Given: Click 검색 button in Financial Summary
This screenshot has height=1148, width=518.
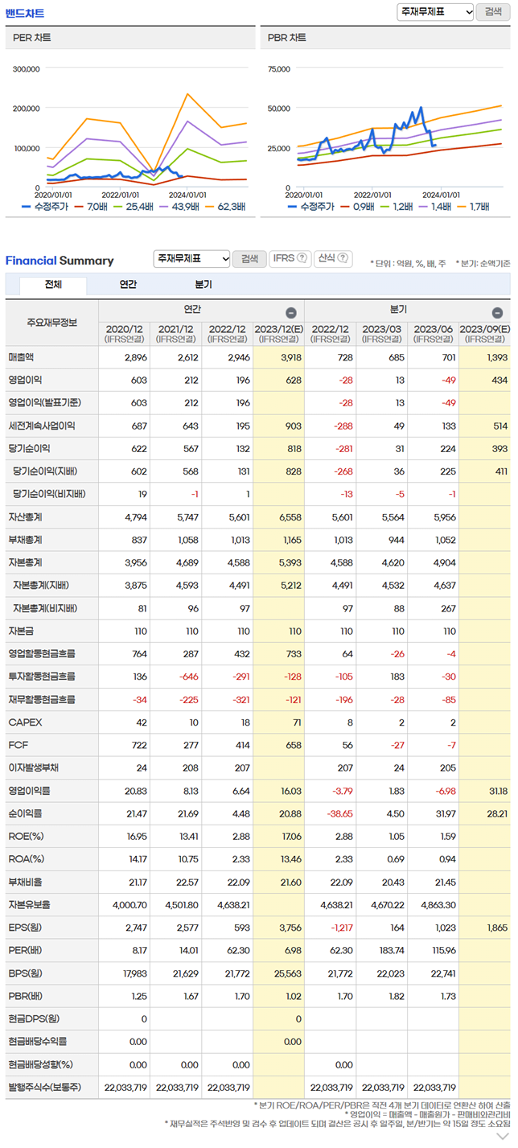Looking at the screenshot, I should tap(249, 259).
